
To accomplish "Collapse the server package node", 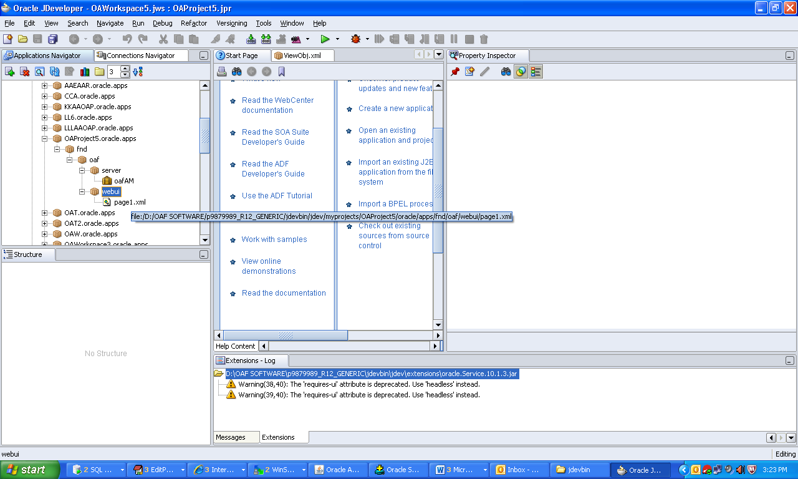I will pyautogui.click(x=82, y=170).
